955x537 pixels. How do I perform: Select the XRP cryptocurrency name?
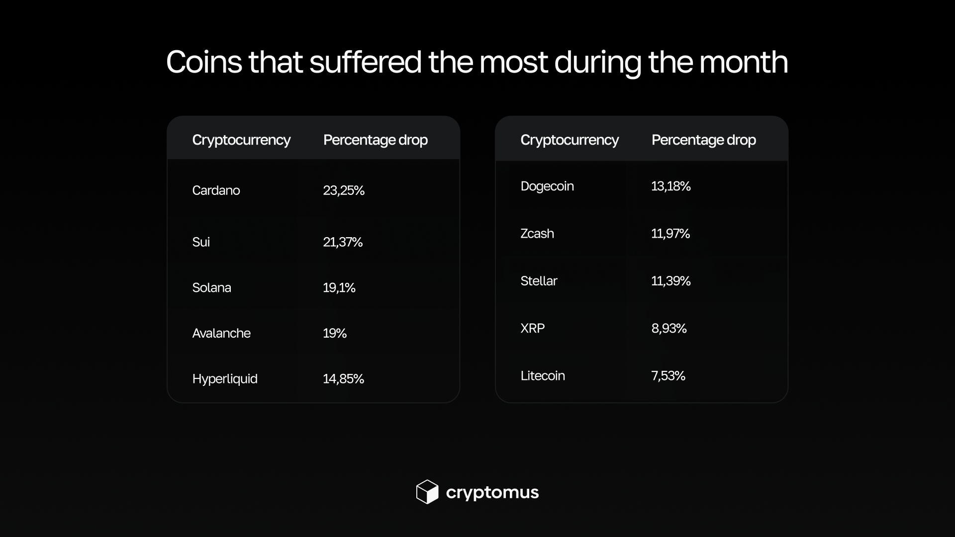coord(533,328)
